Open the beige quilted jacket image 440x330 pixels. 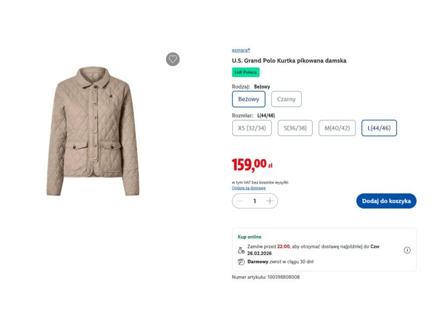click(x=93, y=131)
